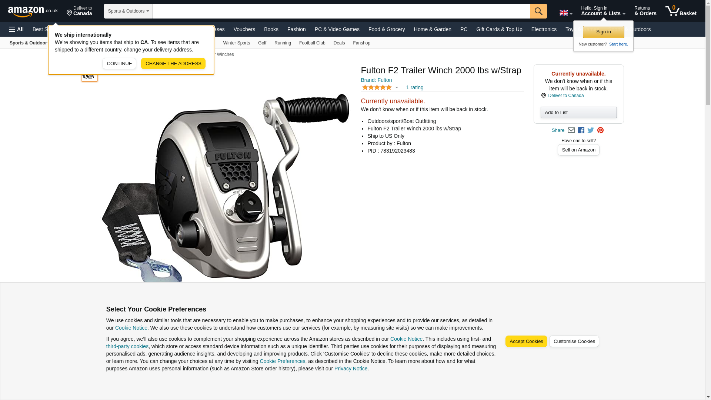Viewport: 711px width, 400px height.
Task: Share product on Twitter icon
Action: (591, 130)
